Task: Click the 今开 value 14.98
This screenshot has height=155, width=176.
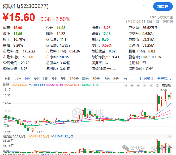Action: click(61, 28)
